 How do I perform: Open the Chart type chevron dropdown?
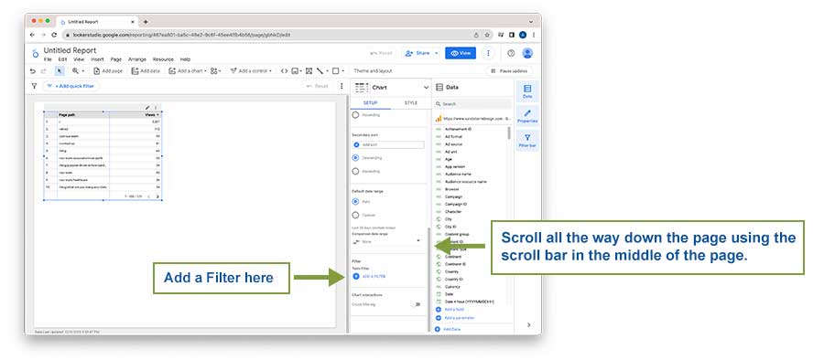426,88
